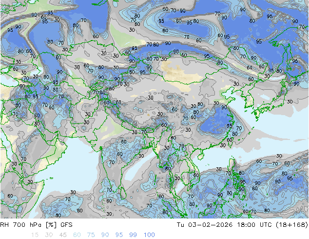Select legend value 99
Image resolution: width=309 pixels, height=239 pixels.
(x=133, y=235)
